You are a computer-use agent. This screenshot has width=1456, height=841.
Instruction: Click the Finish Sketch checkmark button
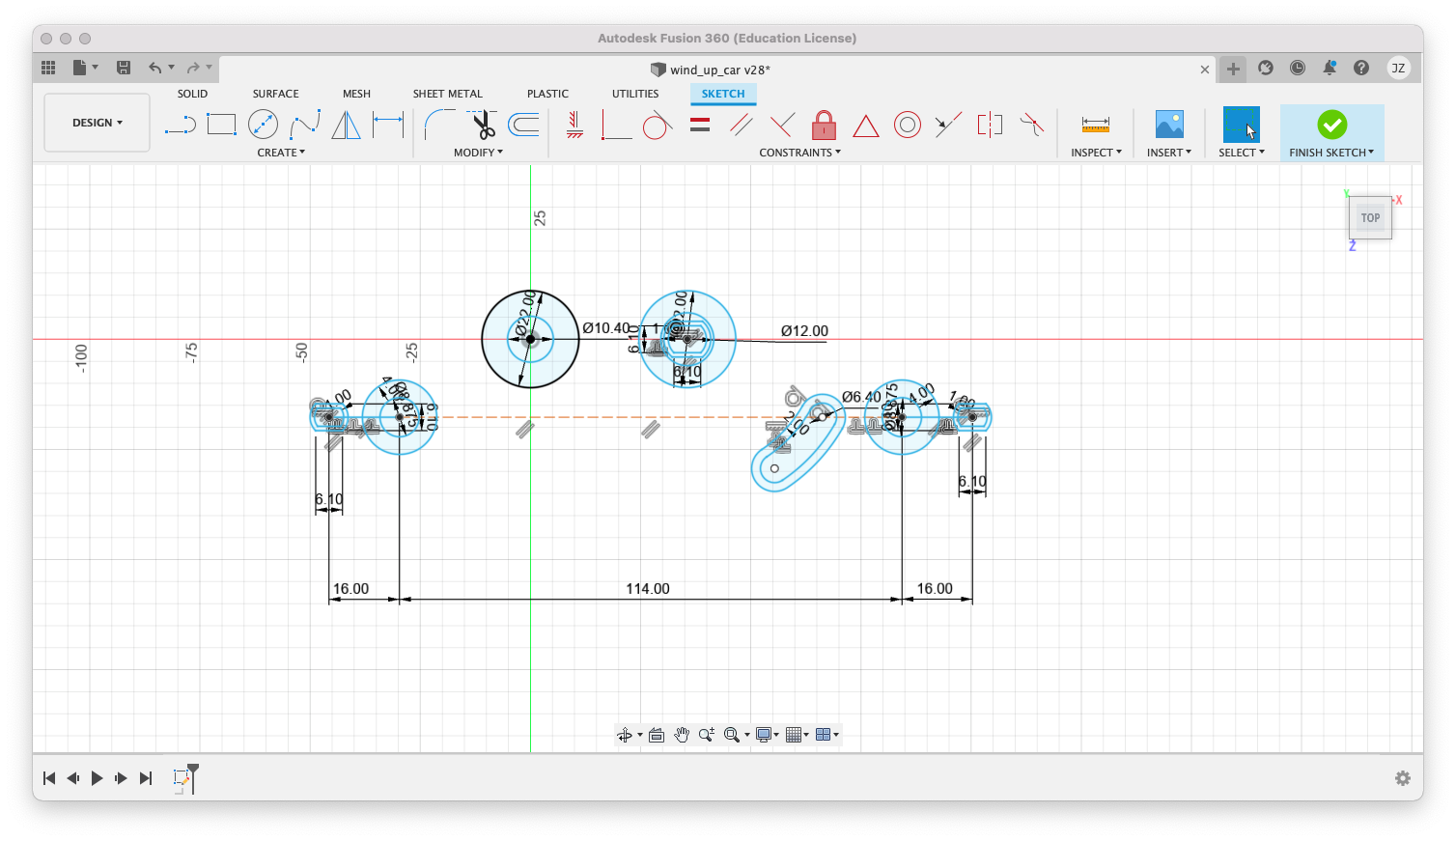(x=1331, y=125)
